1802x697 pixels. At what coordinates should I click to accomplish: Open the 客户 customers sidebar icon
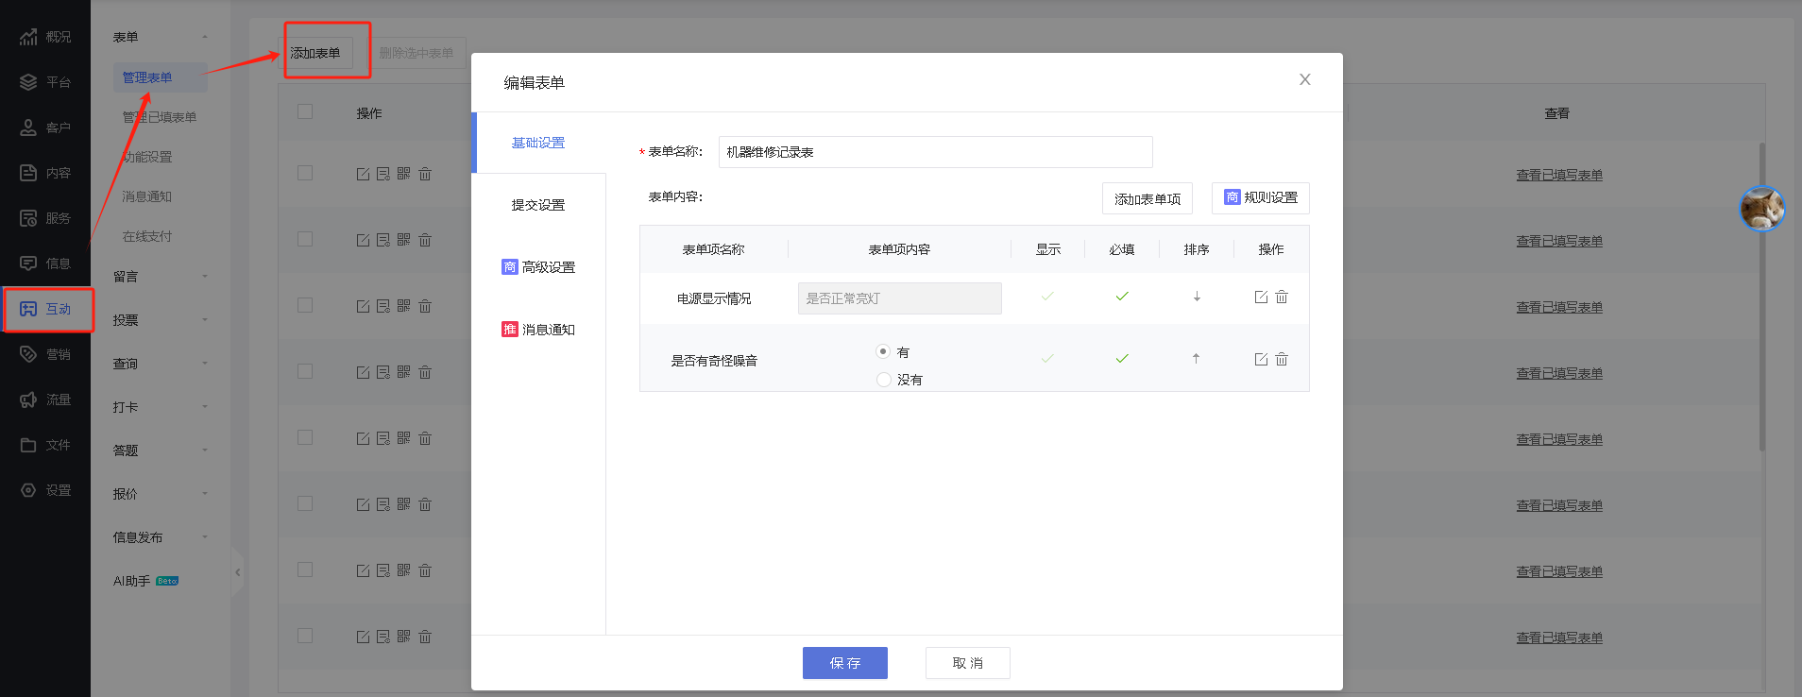coord(28,127)
